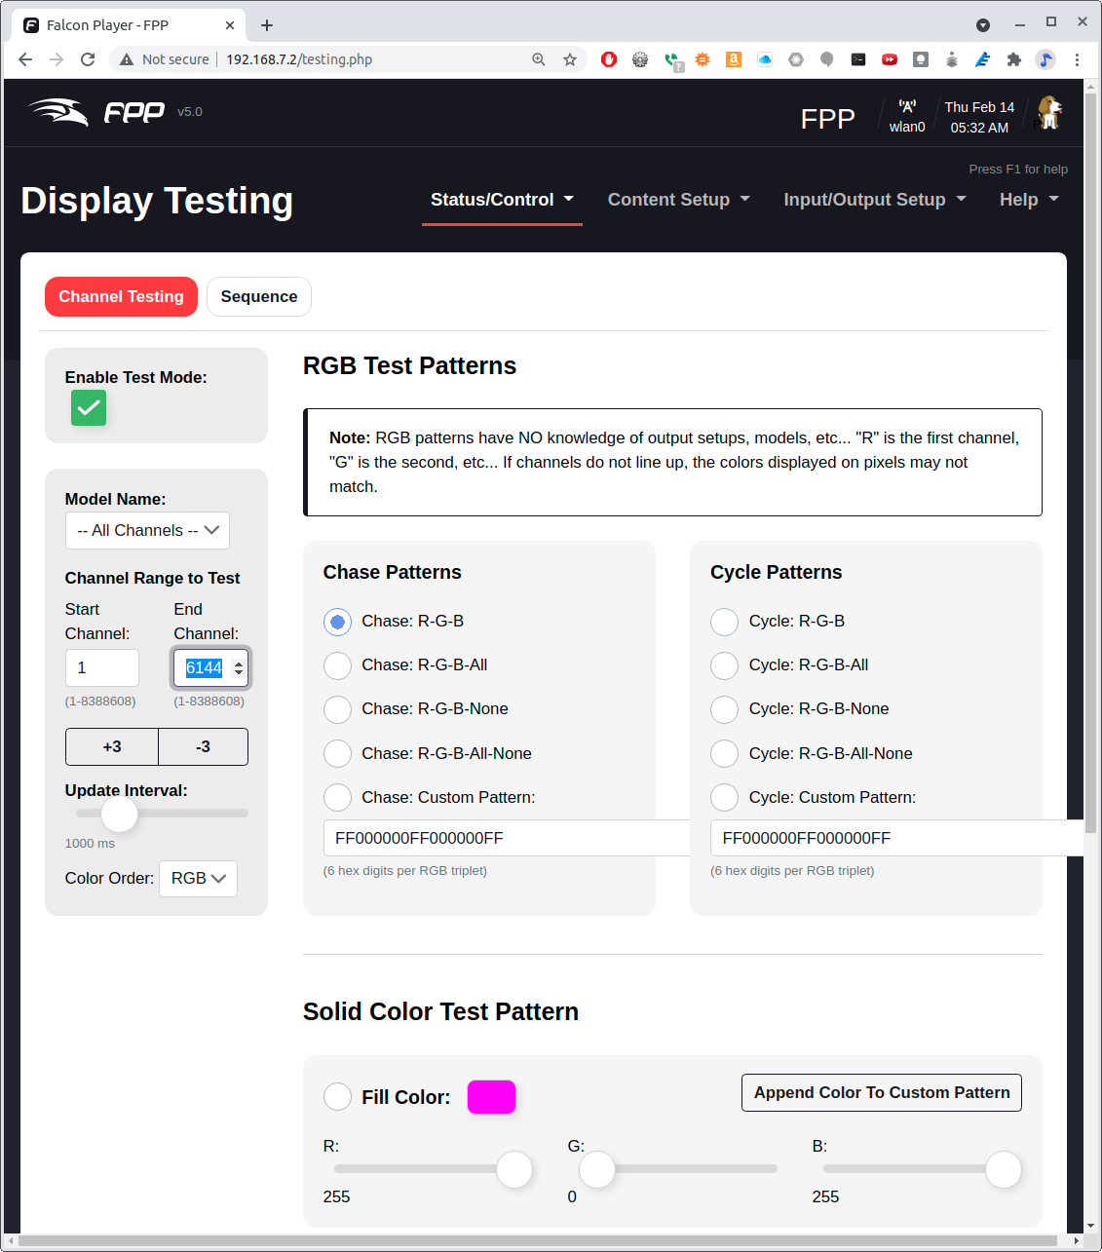Select the Chase: R-G-B-All radio button
The height and width of the screenshot is (1252, 1102).
(x=337, y=665)
